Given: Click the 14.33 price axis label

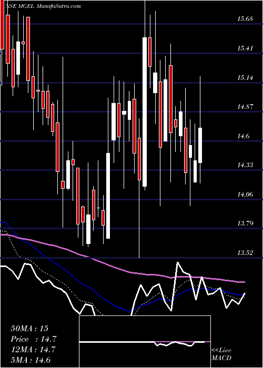Looking at the screenshot, I should click(245, 165).
